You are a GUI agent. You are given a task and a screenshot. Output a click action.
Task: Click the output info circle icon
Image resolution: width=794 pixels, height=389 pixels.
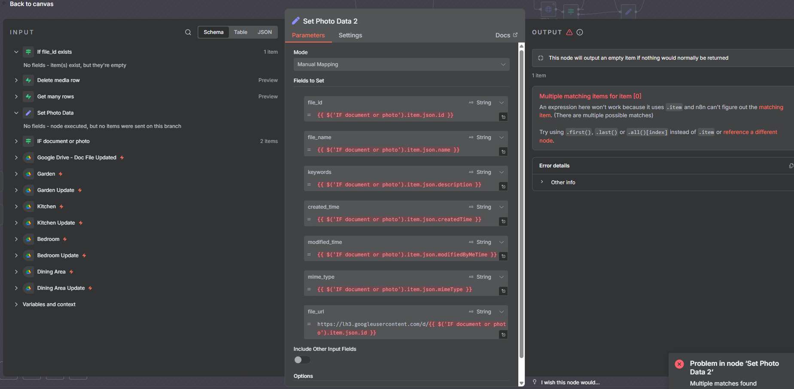coord(580,32)
